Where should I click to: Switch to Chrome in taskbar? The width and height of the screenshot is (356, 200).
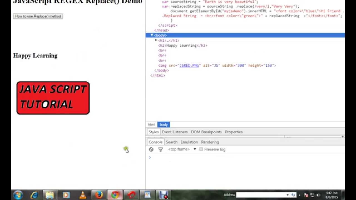(115, 195)
